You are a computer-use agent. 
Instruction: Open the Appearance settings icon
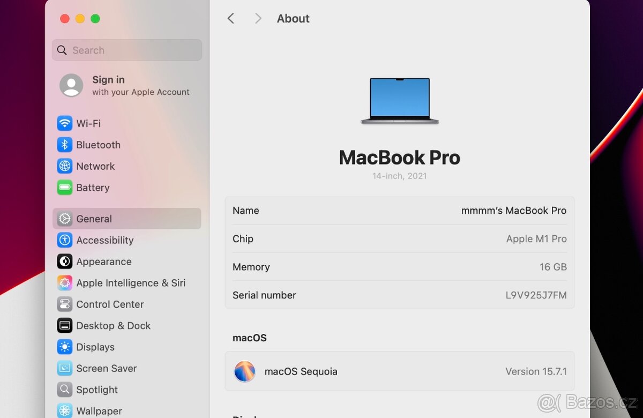click(64, 262)
